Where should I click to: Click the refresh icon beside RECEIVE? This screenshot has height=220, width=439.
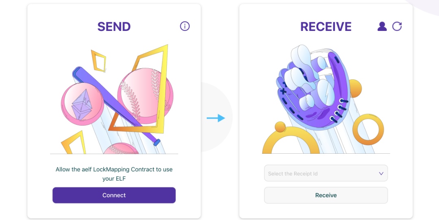tap(397, 26)
